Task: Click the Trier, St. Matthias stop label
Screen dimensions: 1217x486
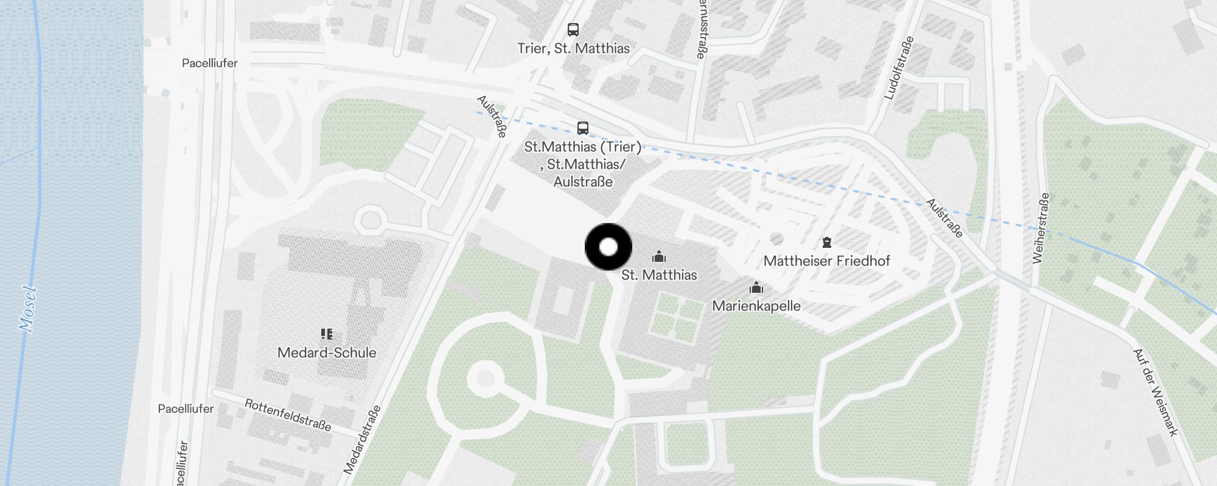Action: click(574, 48)
